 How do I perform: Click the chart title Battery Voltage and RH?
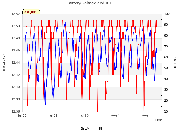tap(89, 3)
